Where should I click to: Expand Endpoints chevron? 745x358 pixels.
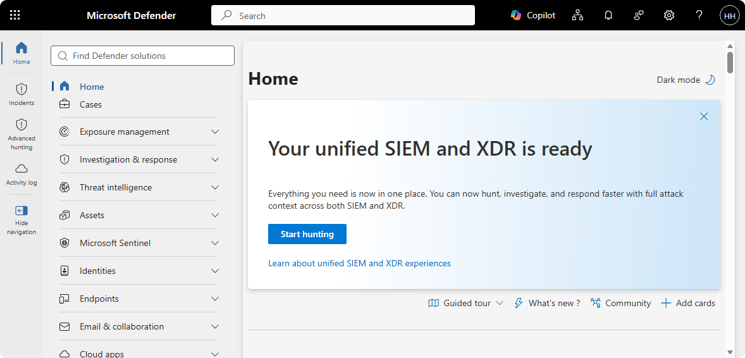coord(215,299)
